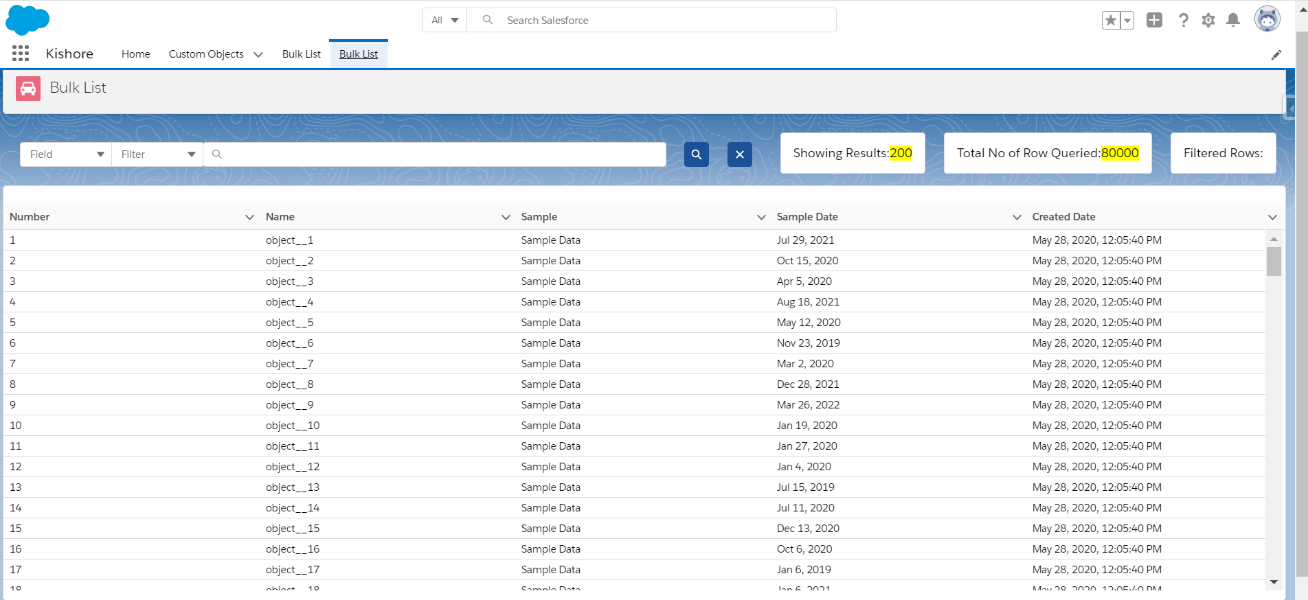The image size is (1308, 600).
Task: Click the Apr 5, 2020 date cell
Action: tap(804, 281)
